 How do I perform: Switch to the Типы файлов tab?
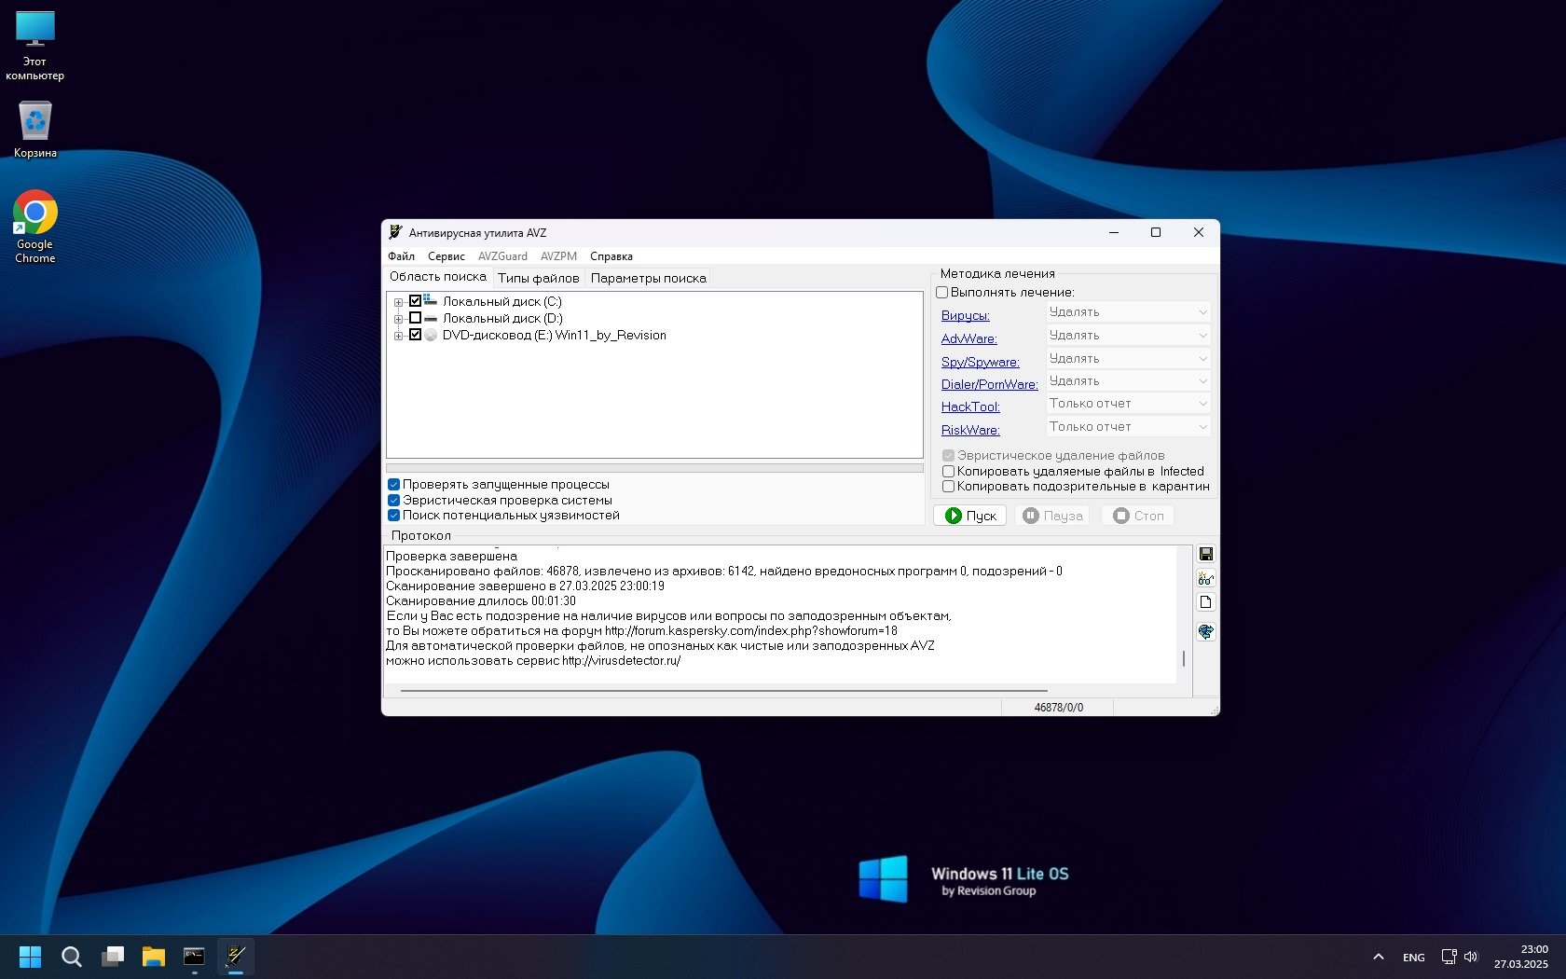click(539, 278)
